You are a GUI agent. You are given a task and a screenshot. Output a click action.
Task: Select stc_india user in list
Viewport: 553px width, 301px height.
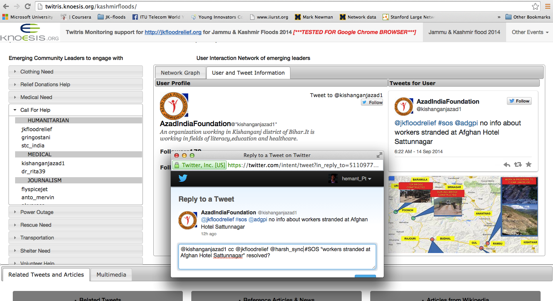pyautogui.click(x=33, y=145)
